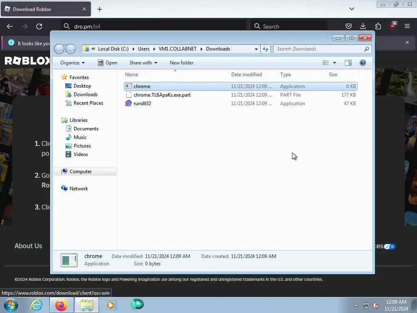Viewport: 417px width, 313px height.
Task: Open a new Firefox tab
Action: pos(99,9)
